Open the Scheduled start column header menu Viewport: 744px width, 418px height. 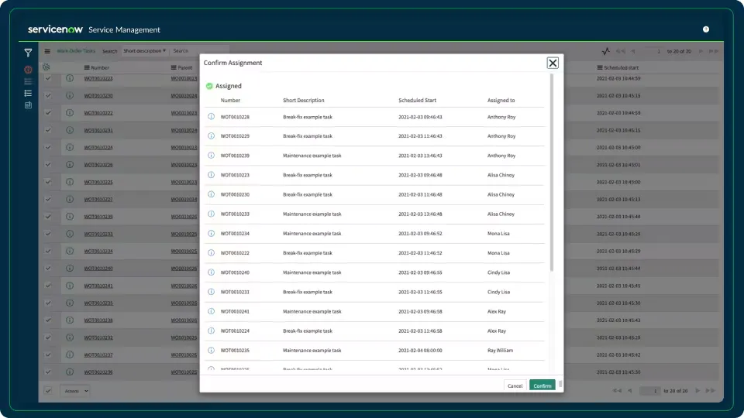tap(600, 68)
